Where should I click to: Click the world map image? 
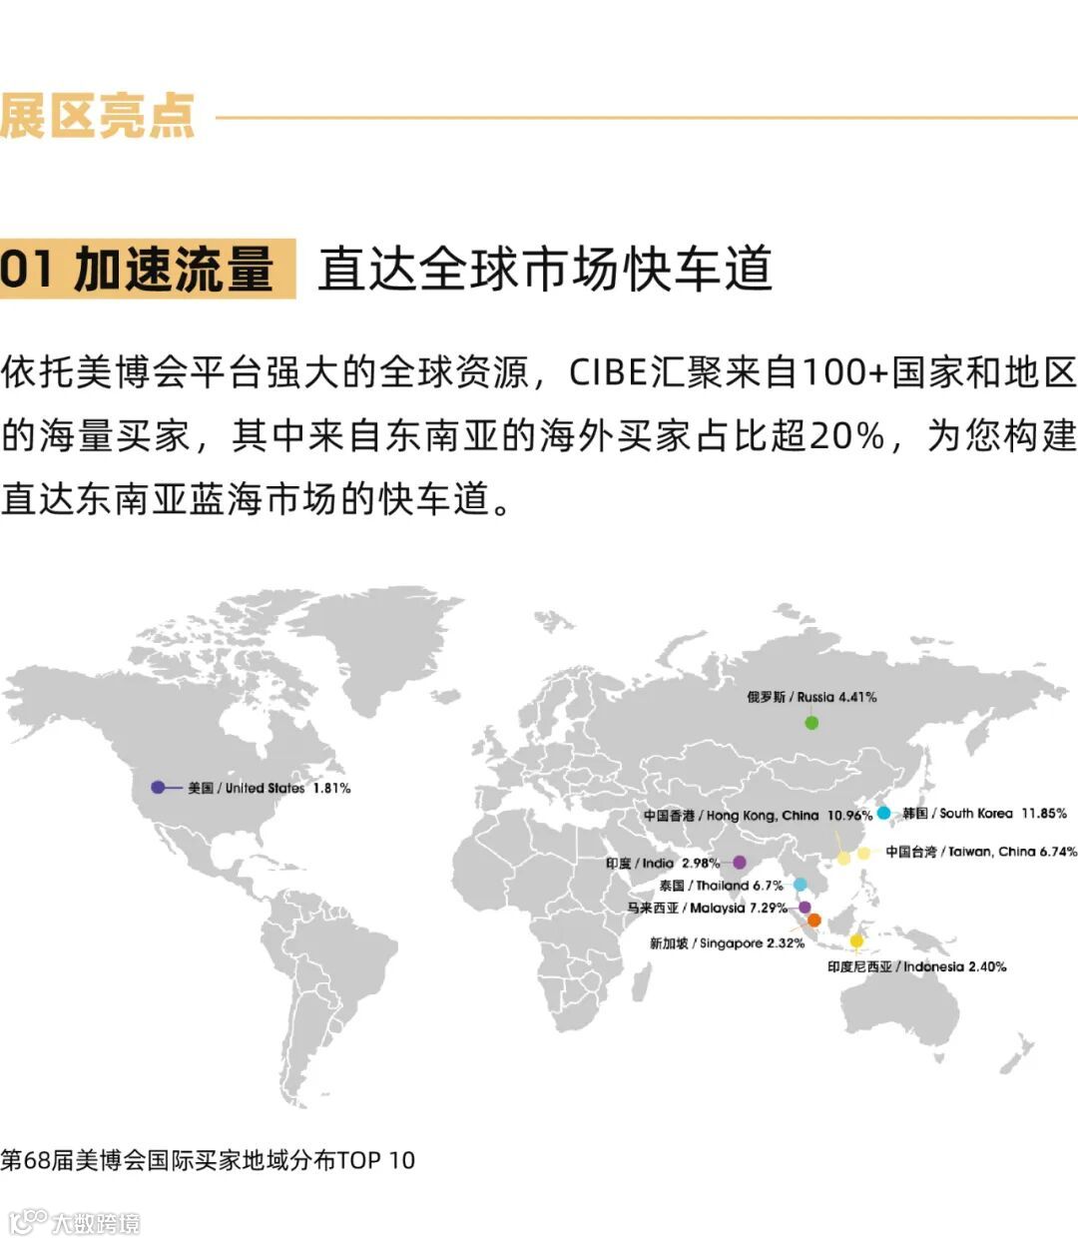pos(539,846)
